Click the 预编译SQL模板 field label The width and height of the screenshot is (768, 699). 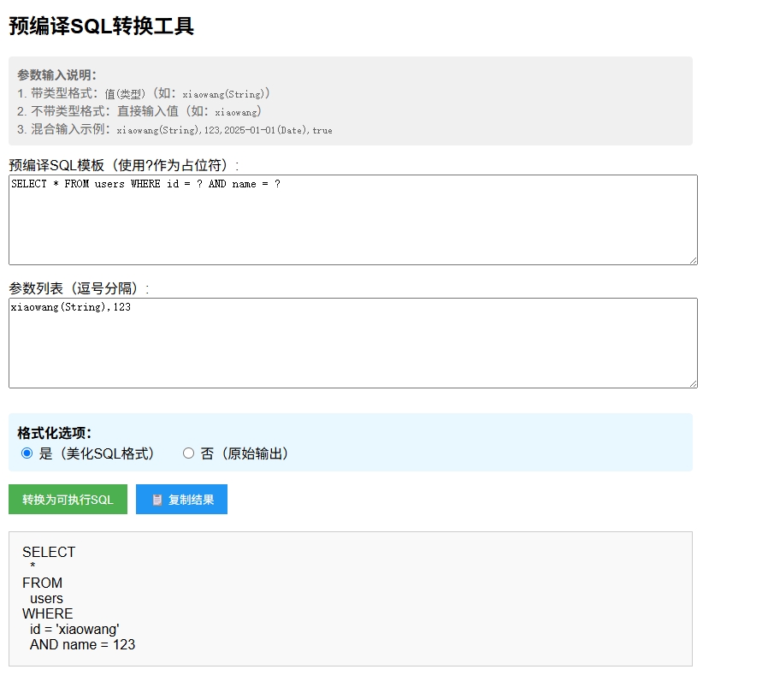124,166
